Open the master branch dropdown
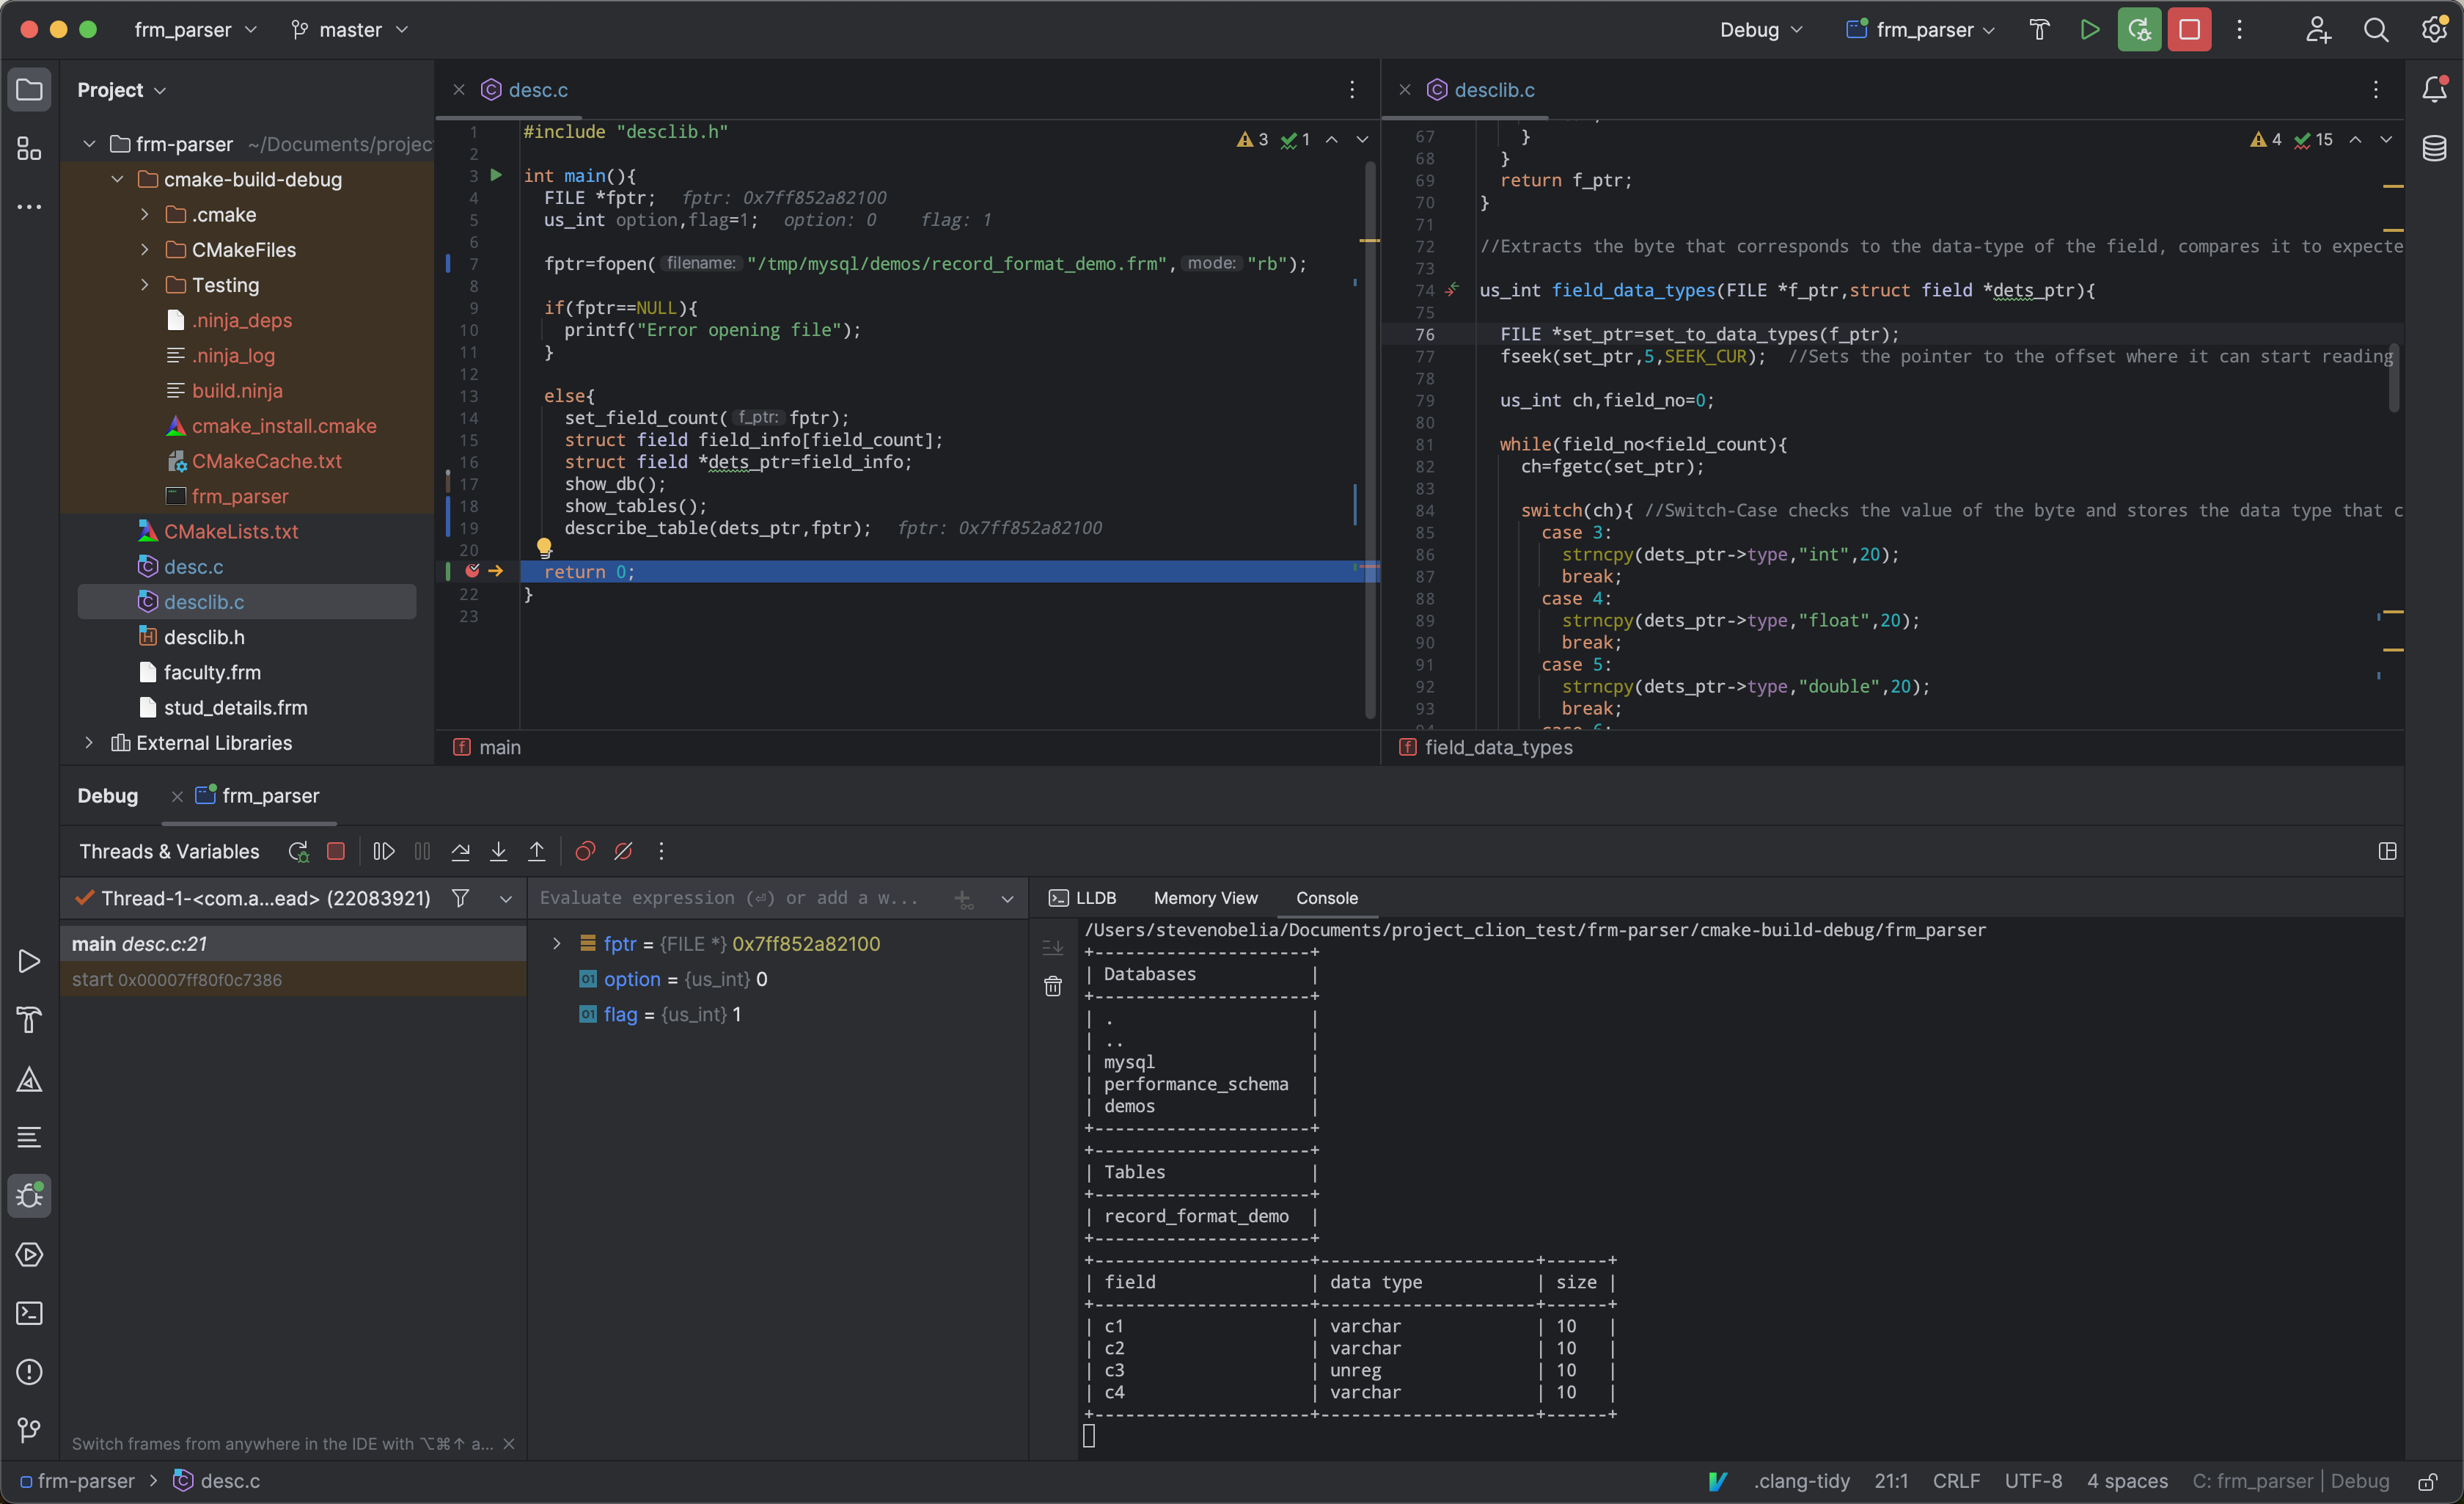The image size is (2464, 1504). tap(350, 30)
